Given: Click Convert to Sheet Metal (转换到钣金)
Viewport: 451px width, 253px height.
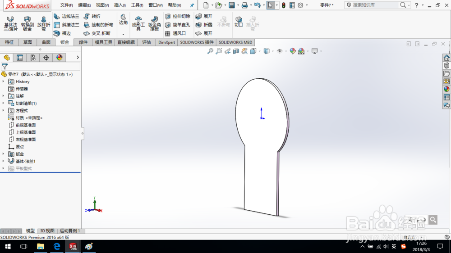Looking at the screenshot, I should coord(28,23).
